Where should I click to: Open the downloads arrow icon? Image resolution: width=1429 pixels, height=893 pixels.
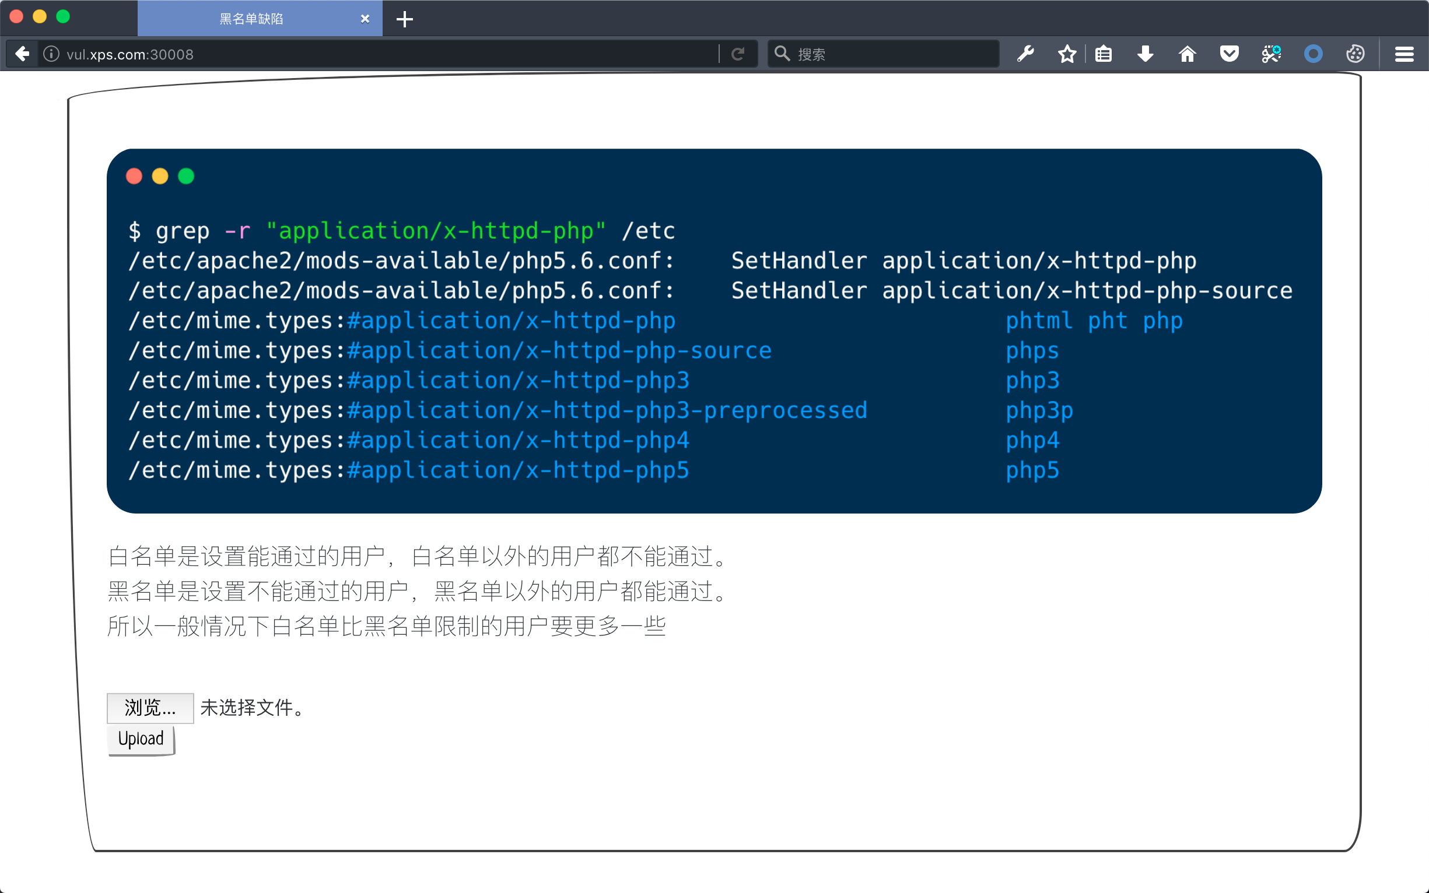(1146, 54)
